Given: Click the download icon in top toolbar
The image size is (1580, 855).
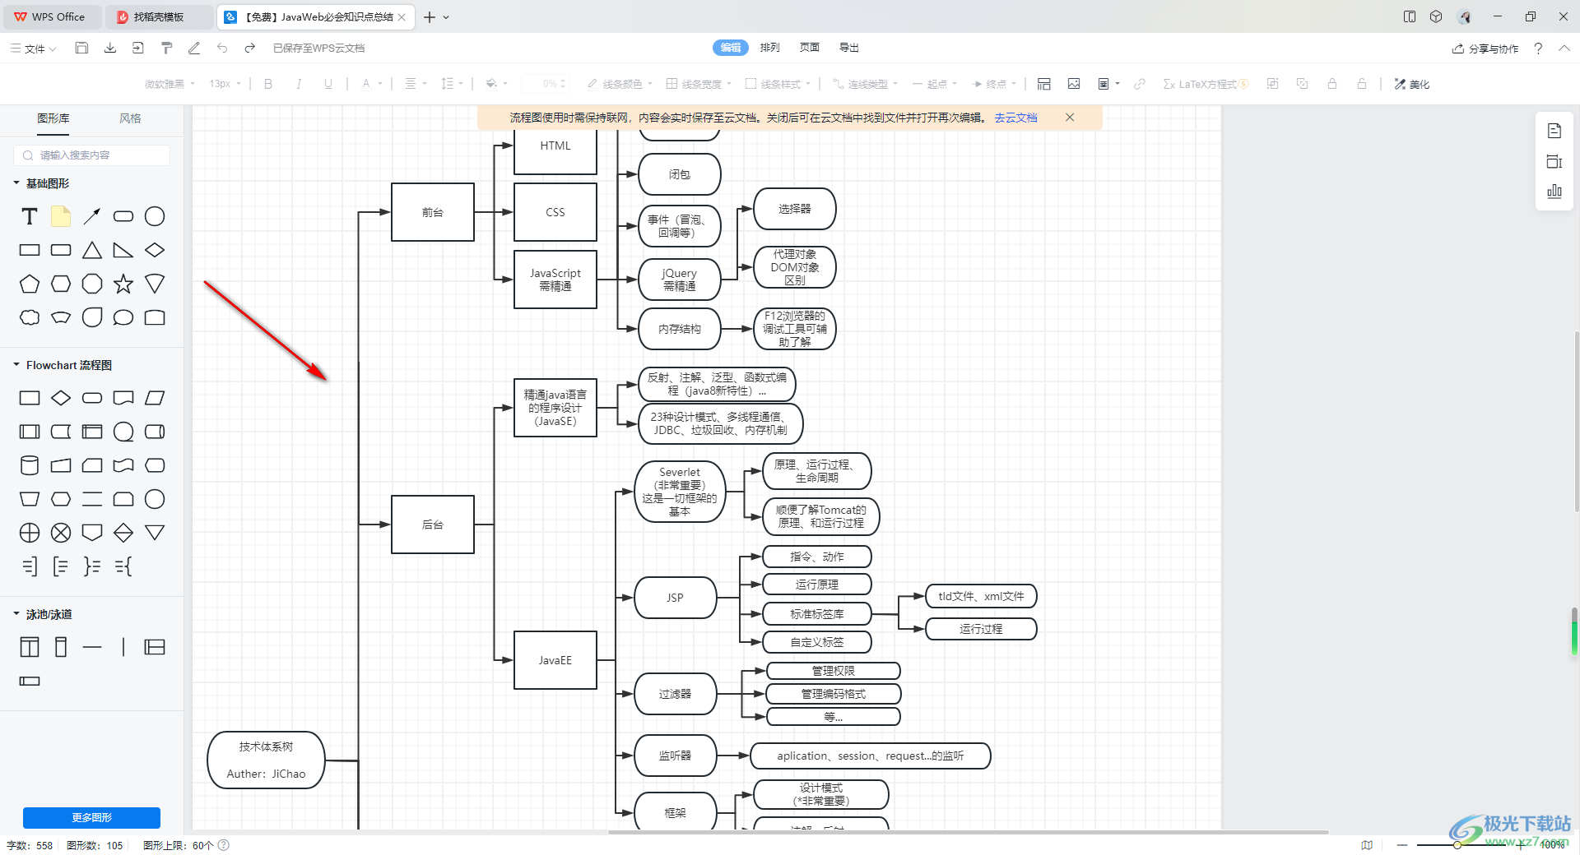Looking at the screenshot, I should tap(109, 48).
